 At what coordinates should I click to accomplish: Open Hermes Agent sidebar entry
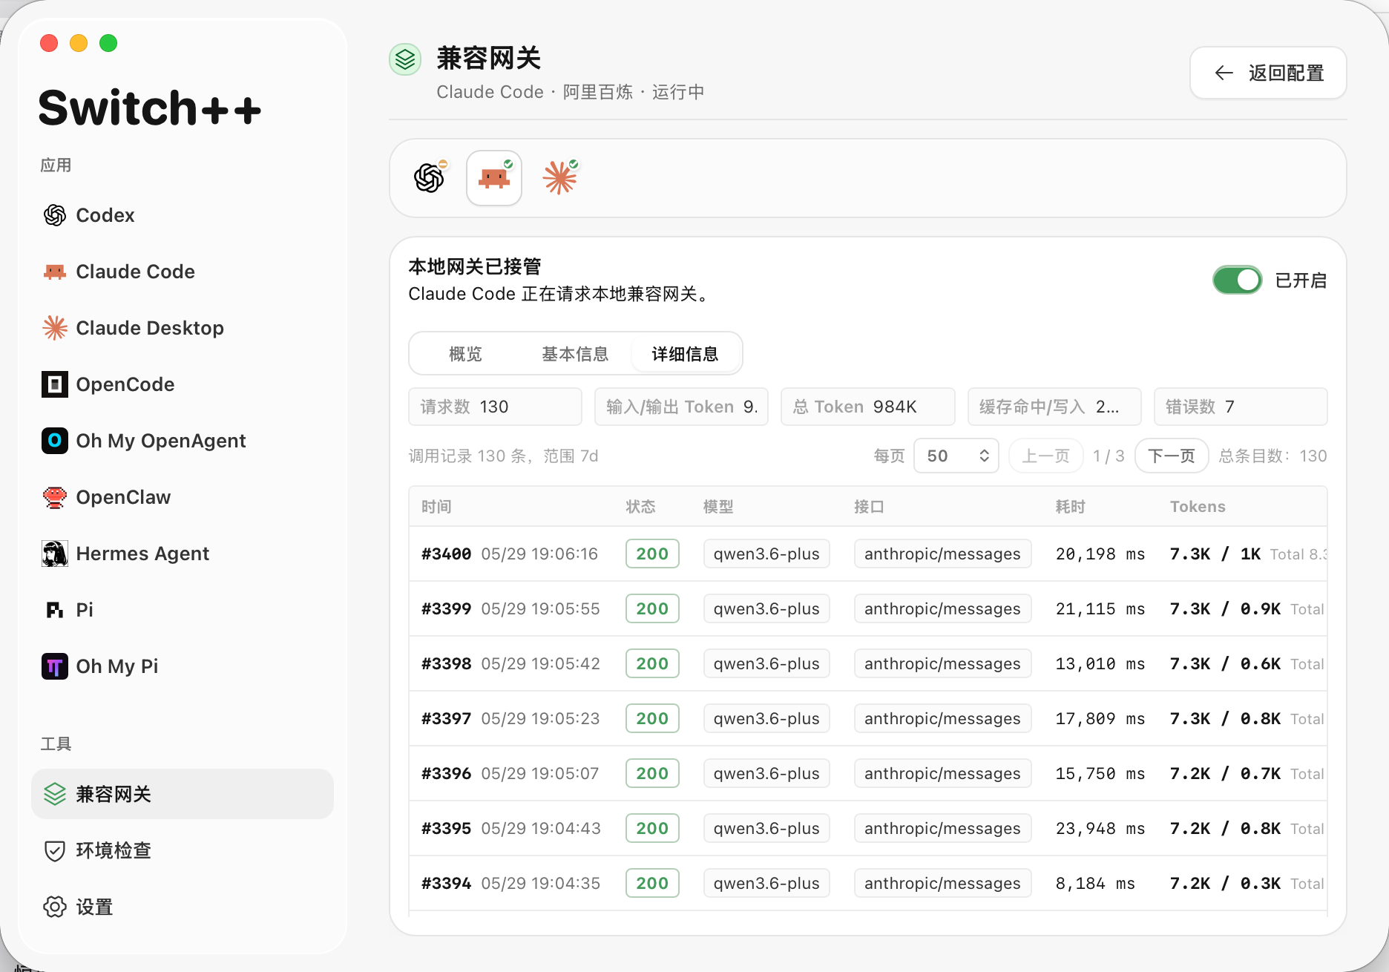182,554
